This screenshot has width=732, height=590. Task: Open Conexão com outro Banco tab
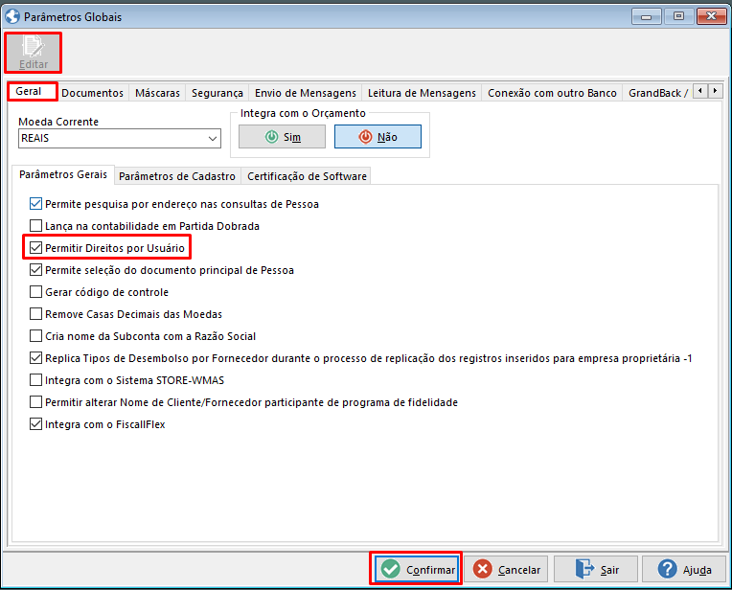click(x=552, y=93)
